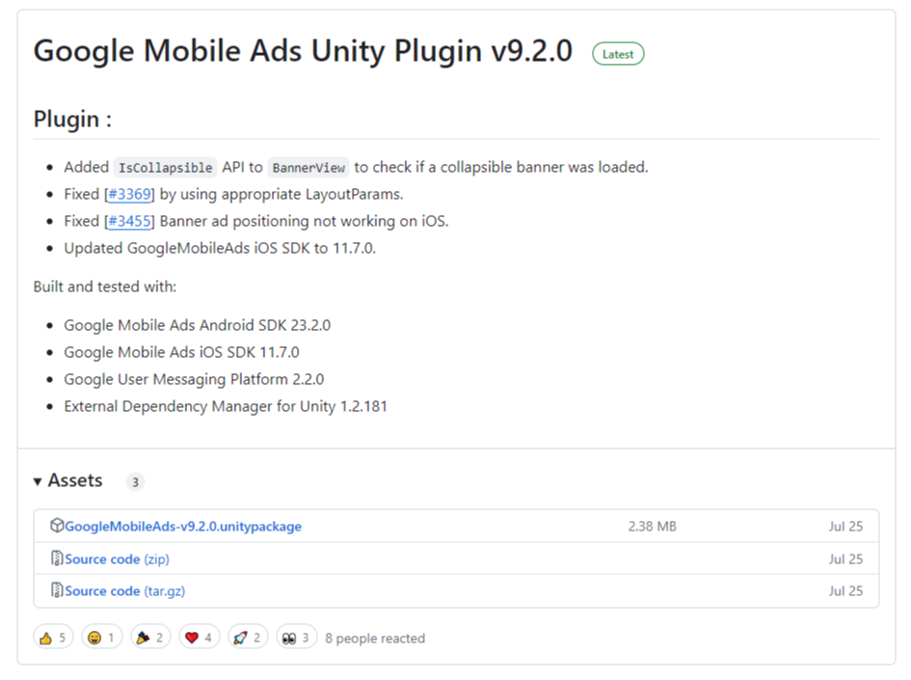Click 'Built and tested with:' text

[104, 286]
